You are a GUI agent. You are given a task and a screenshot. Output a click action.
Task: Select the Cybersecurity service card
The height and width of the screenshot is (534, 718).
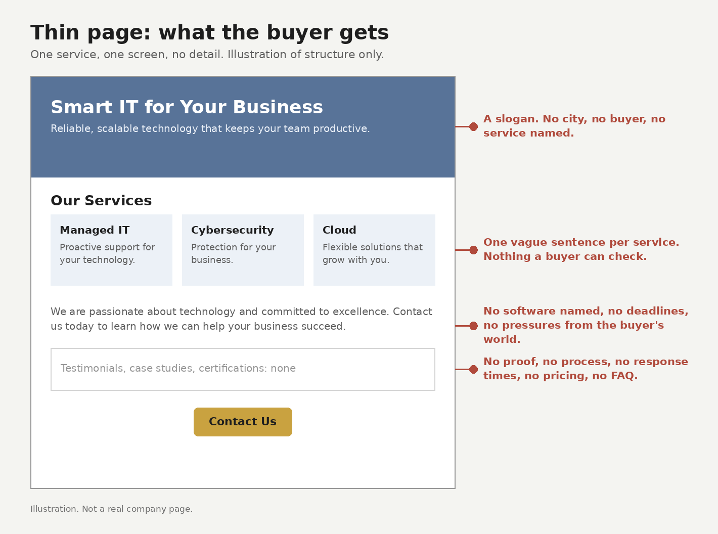click(243, 250)
